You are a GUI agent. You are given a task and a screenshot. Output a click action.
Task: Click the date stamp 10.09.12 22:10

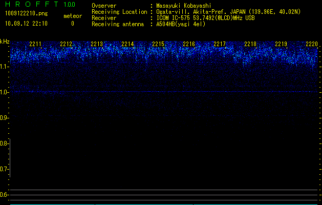pos(26,24)
